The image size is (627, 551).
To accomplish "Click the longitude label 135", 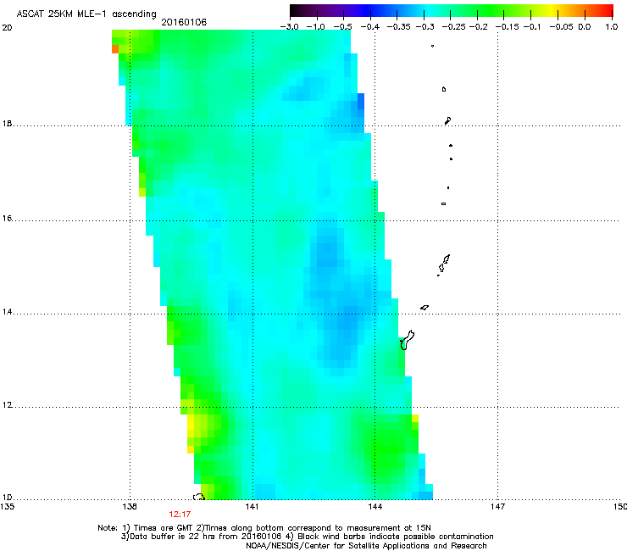I will click(x=8, y=507).
